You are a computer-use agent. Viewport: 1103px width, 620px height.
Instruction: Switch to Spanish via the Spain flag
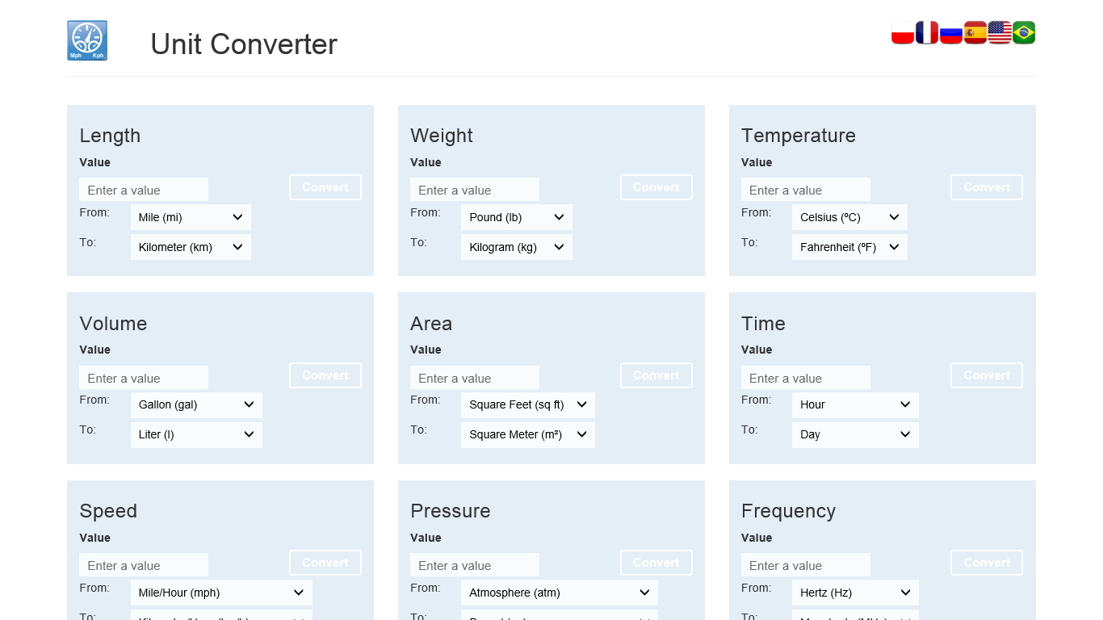point(975,33)
